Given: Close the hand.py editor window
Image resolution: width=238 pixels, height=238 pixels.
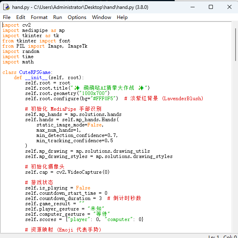Looking at the screenshot, I should coord(229,7).
